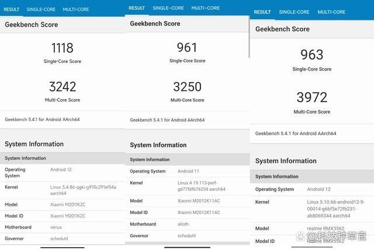Tap the realme RMX3562 Model row
Screen dimensions: 374x250
pos(312,228)
